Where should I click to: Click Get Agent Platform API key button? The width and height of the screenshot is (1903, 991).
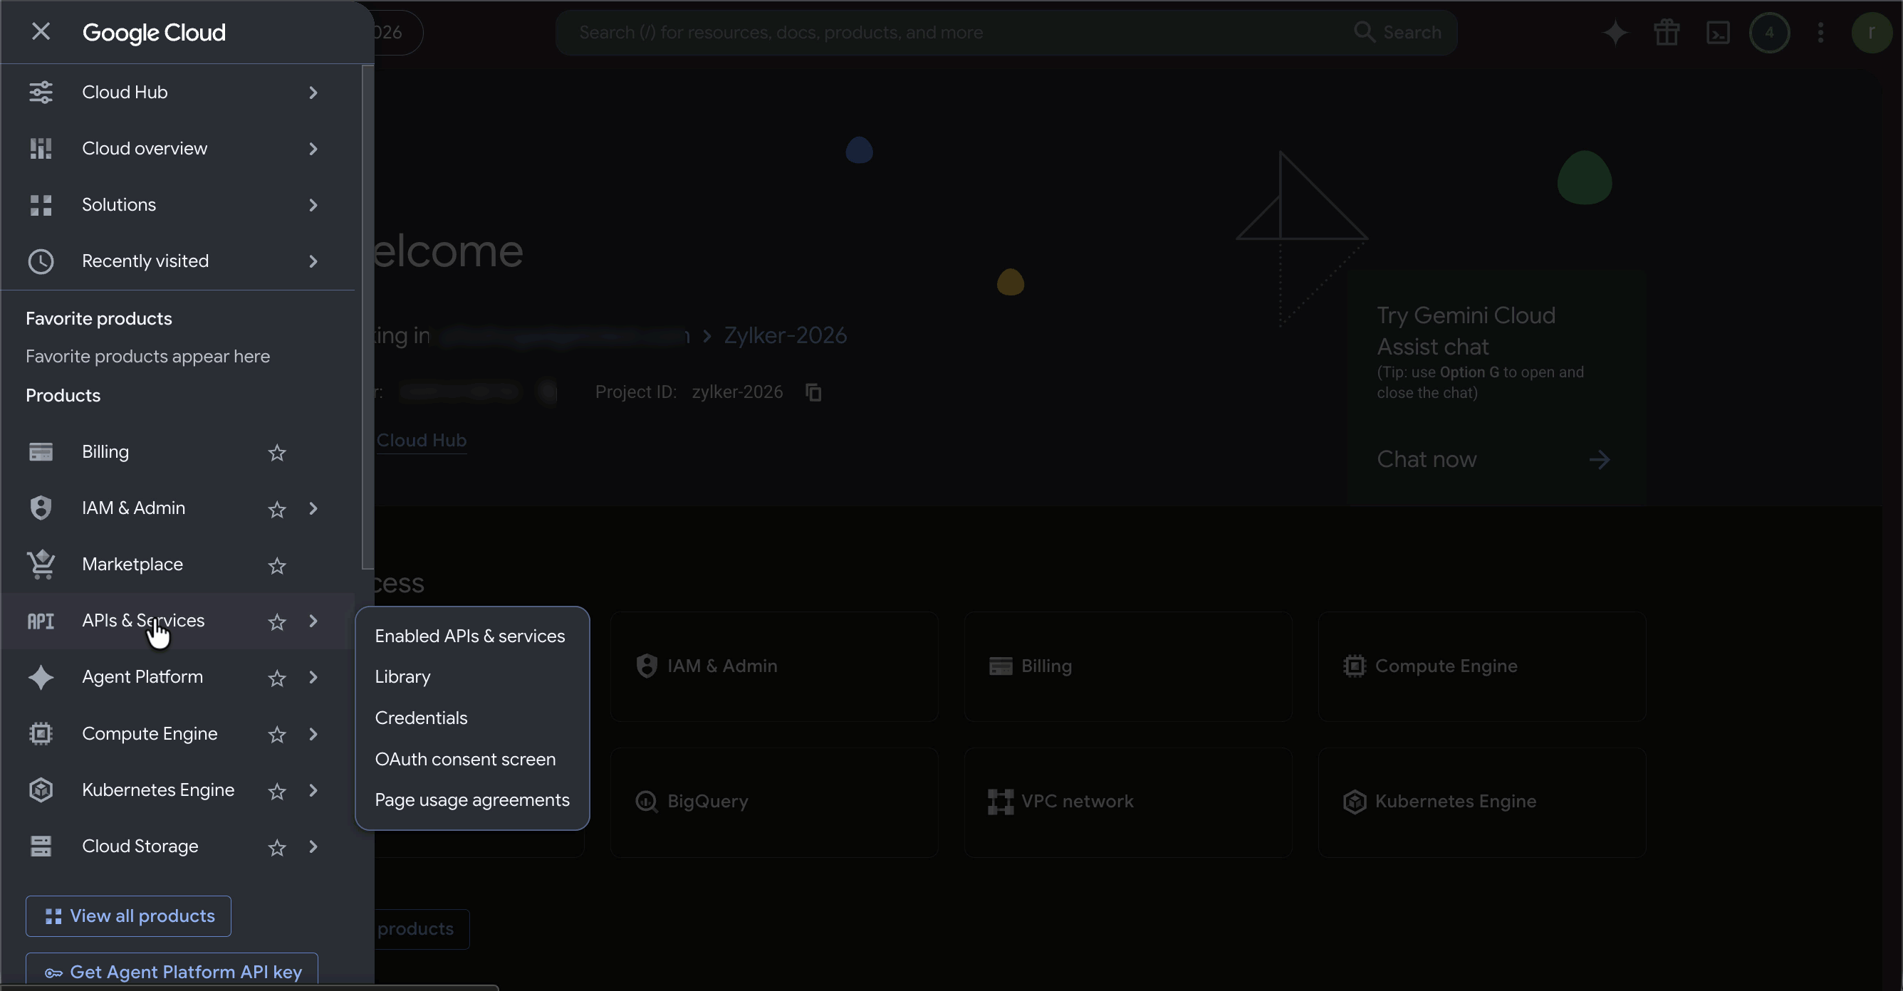172,970
